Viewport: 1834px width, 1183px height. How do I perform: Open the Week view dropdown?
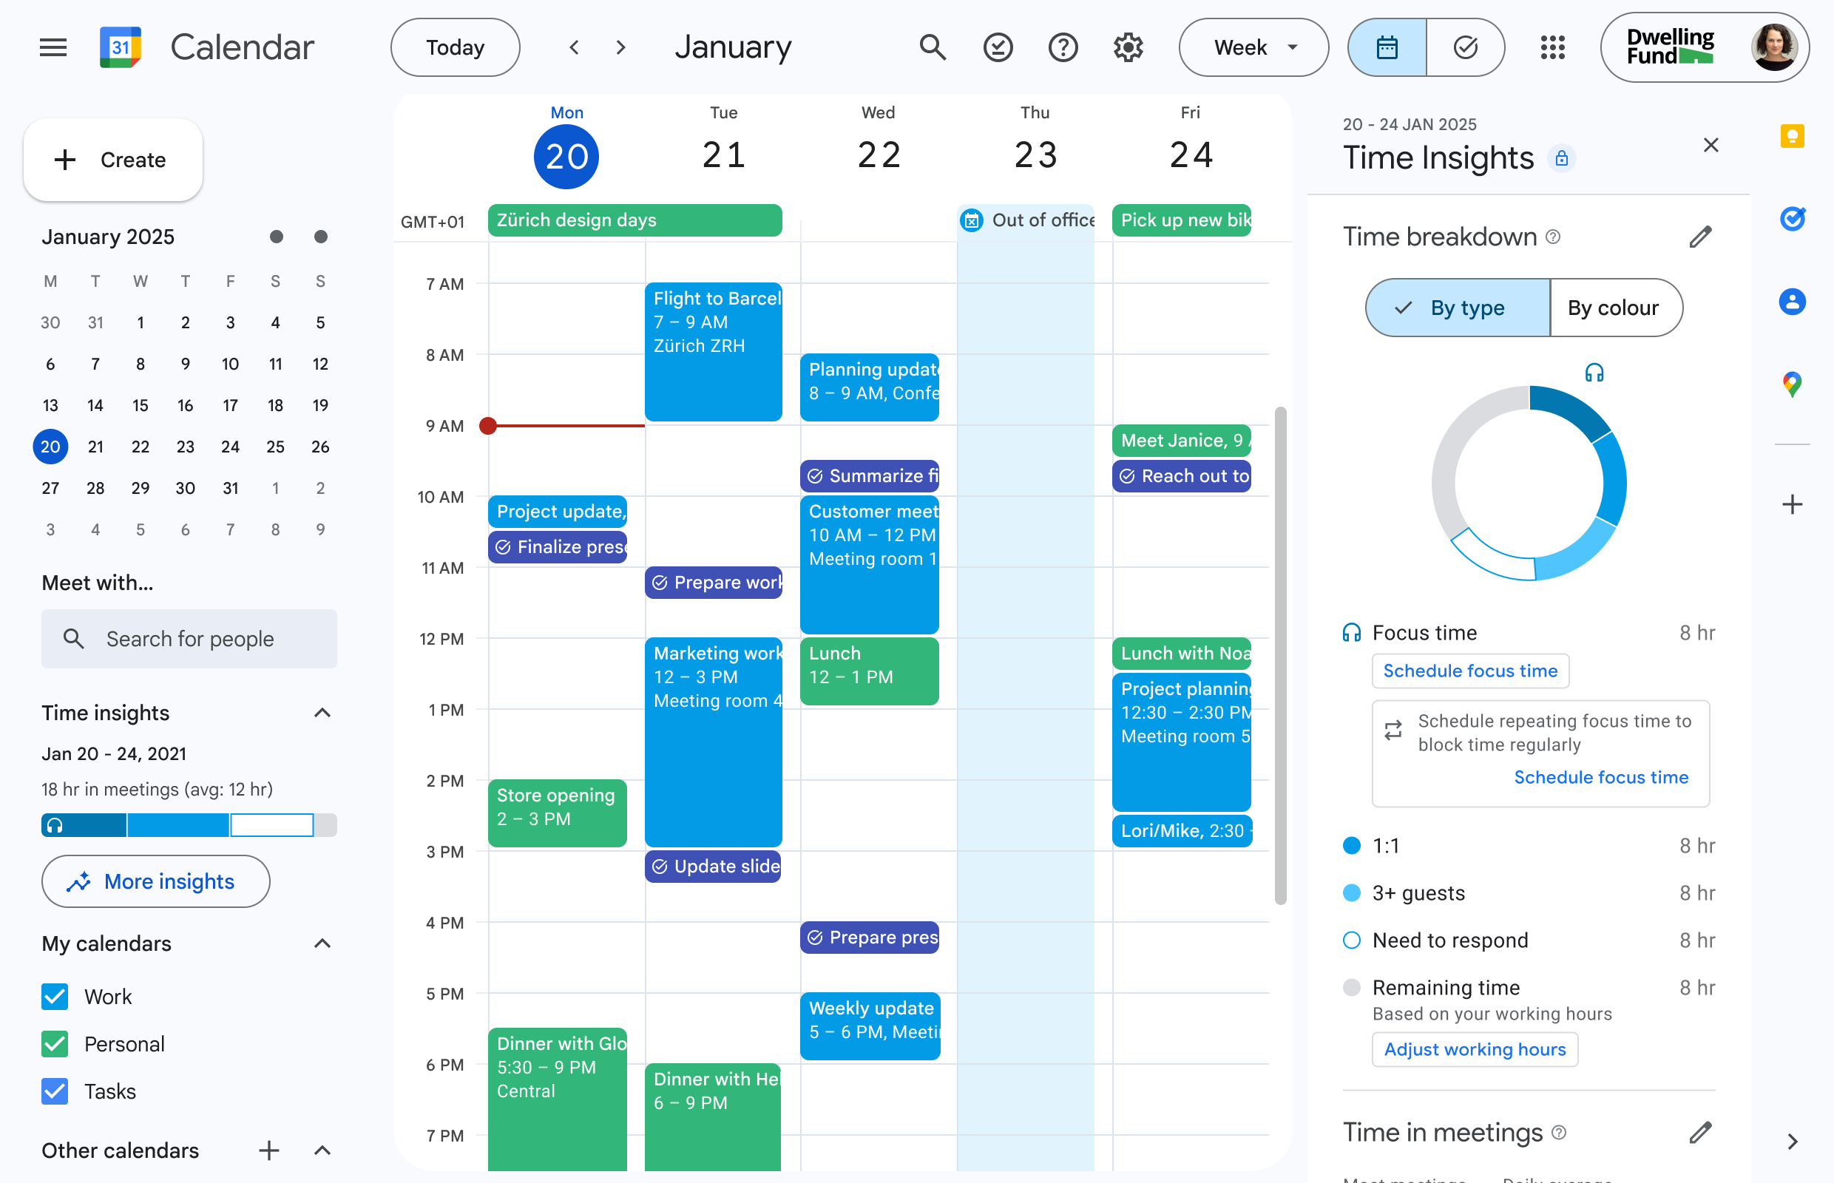pyautogui.click(x=1253, y=47)
